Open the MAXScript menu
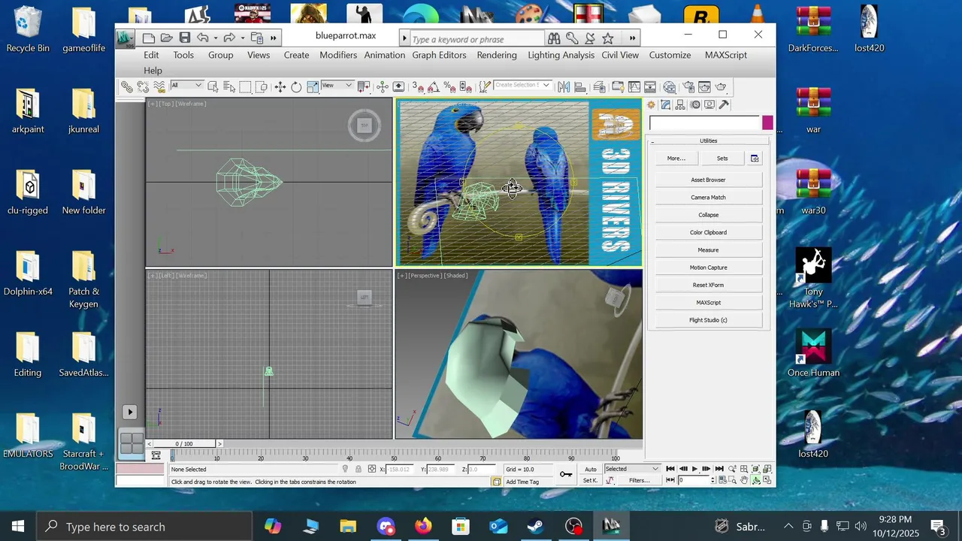962x541 pixels. pyautogui.click(x=726, y=55)
